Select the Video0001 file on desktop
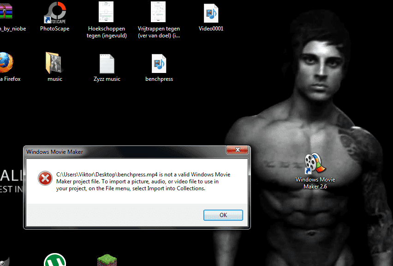393x266 pixels. click(x=211, y=13)
